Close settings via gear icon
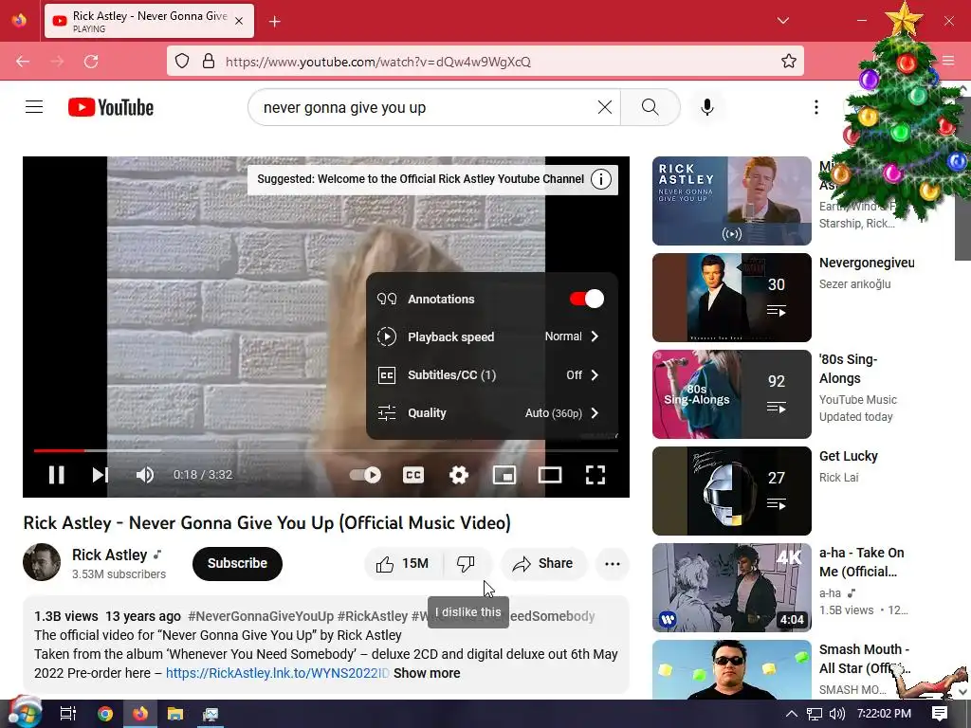This screenshot has height=728, width=971. (459, 475)
